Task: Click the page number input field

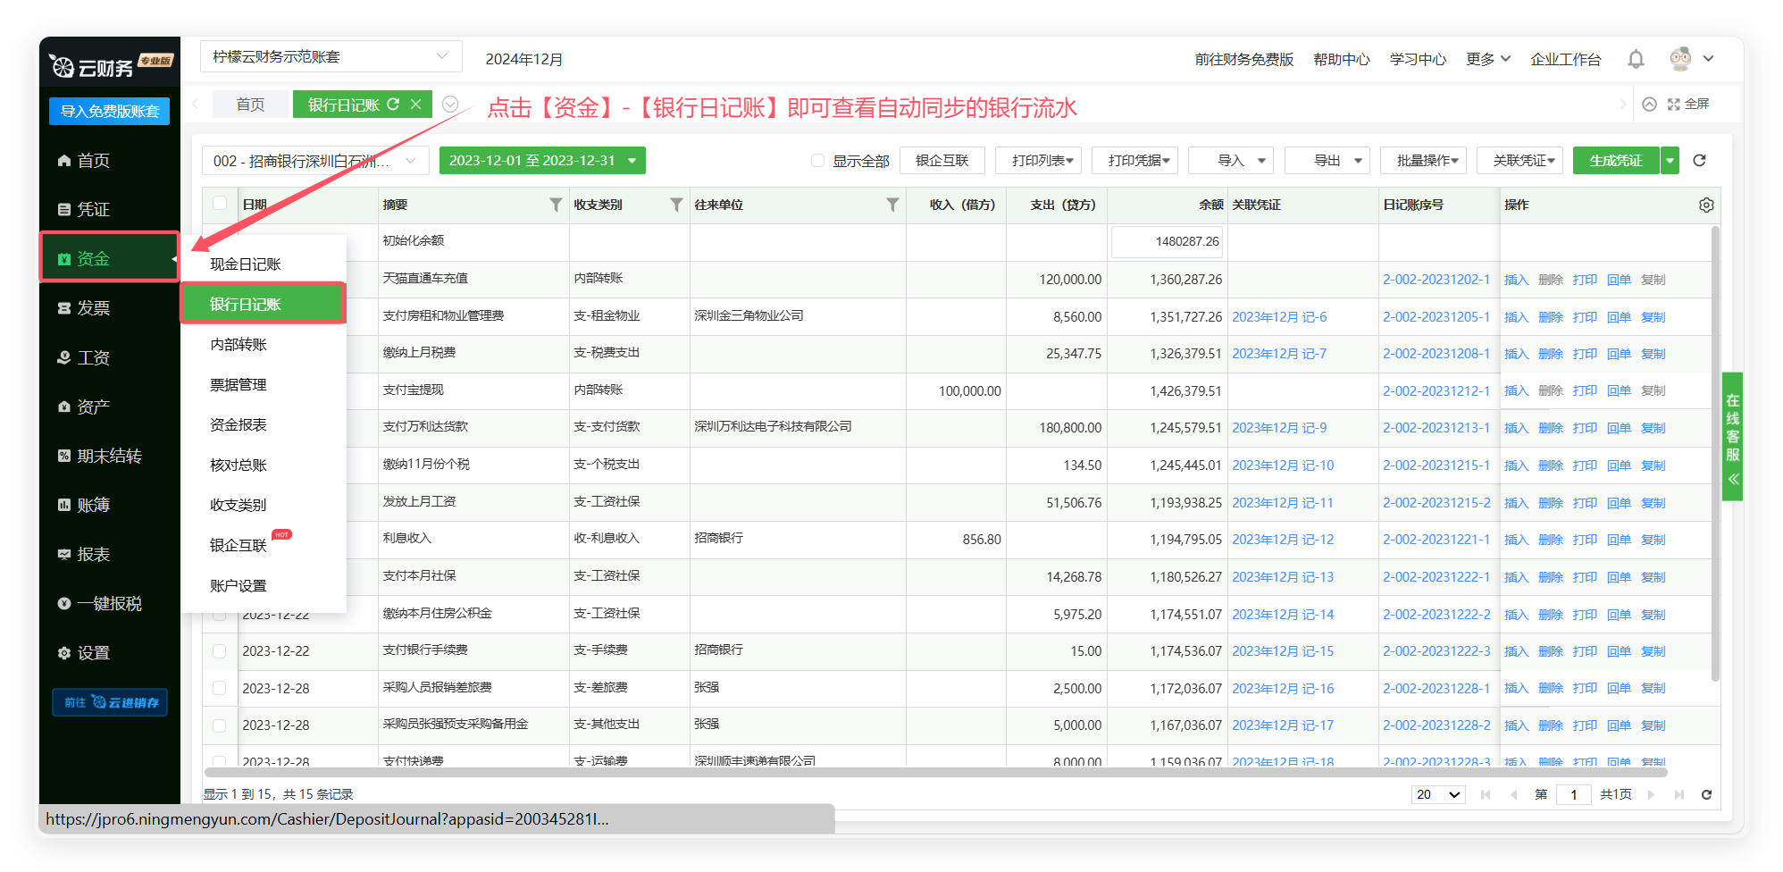Action: click(x=1573, y=794)
